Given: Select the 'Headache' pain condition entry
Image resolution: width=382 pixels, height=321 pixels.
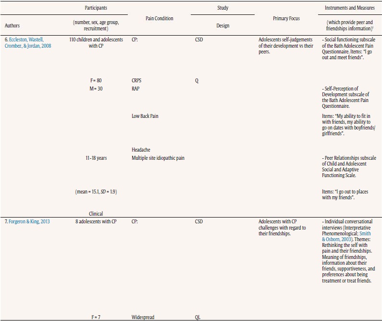Looking at the screenshot, I should tap(141, 150).
